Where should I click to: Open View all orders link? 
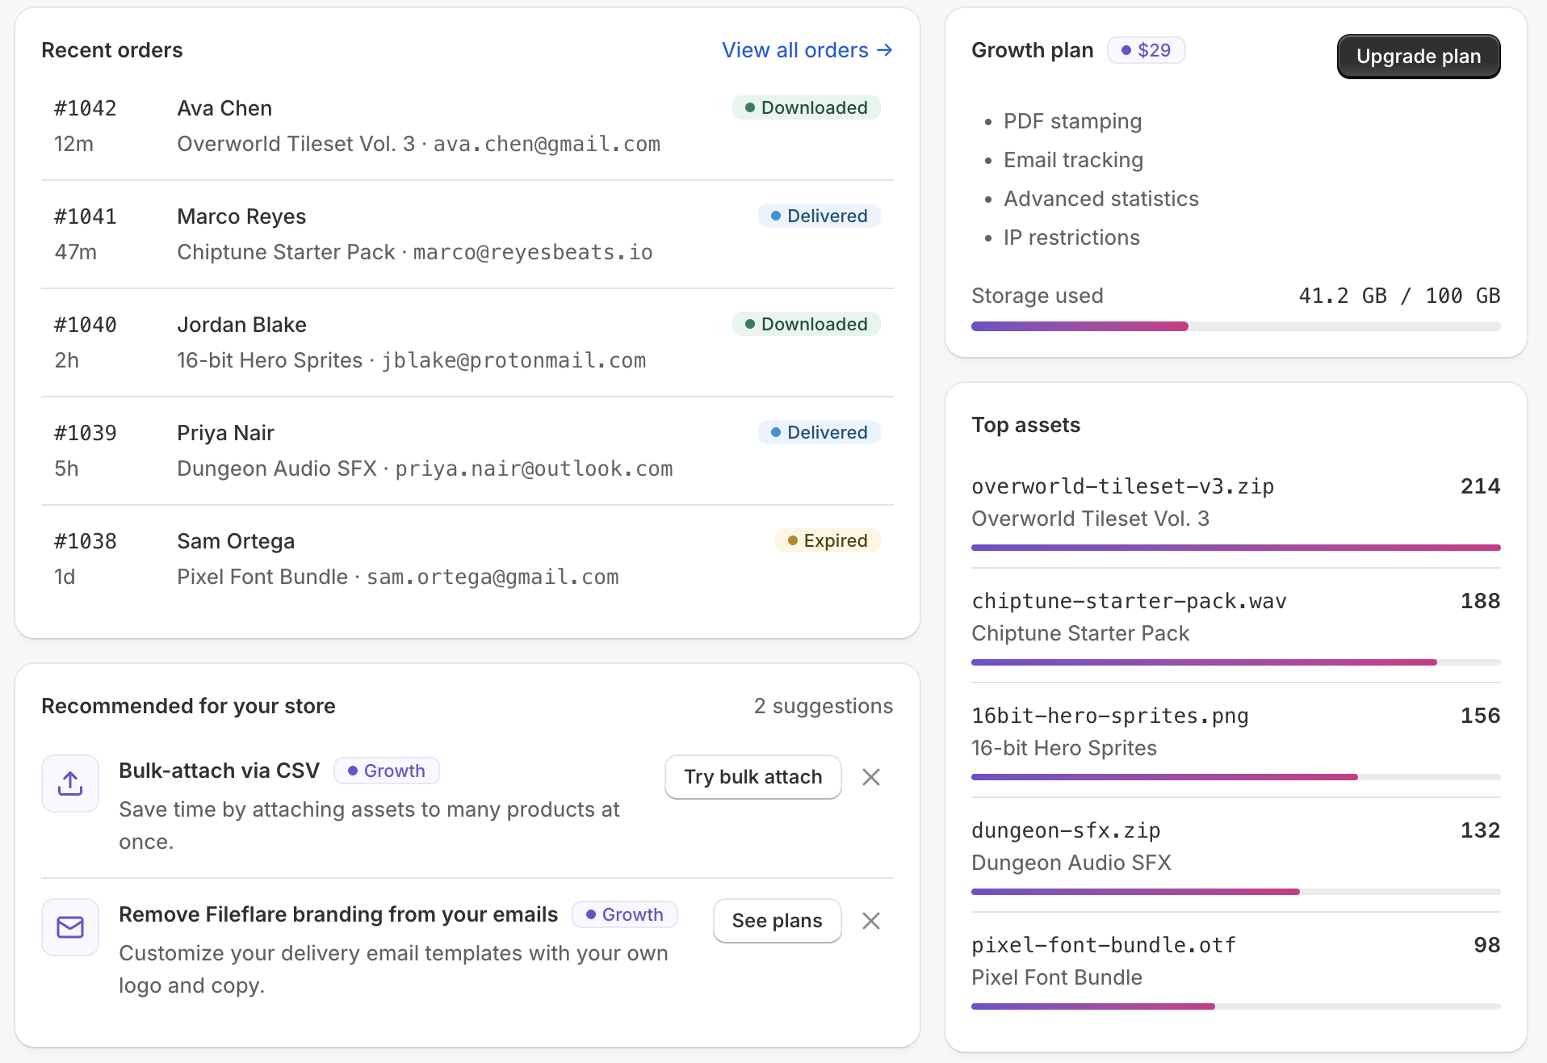[x=807, y=50]
